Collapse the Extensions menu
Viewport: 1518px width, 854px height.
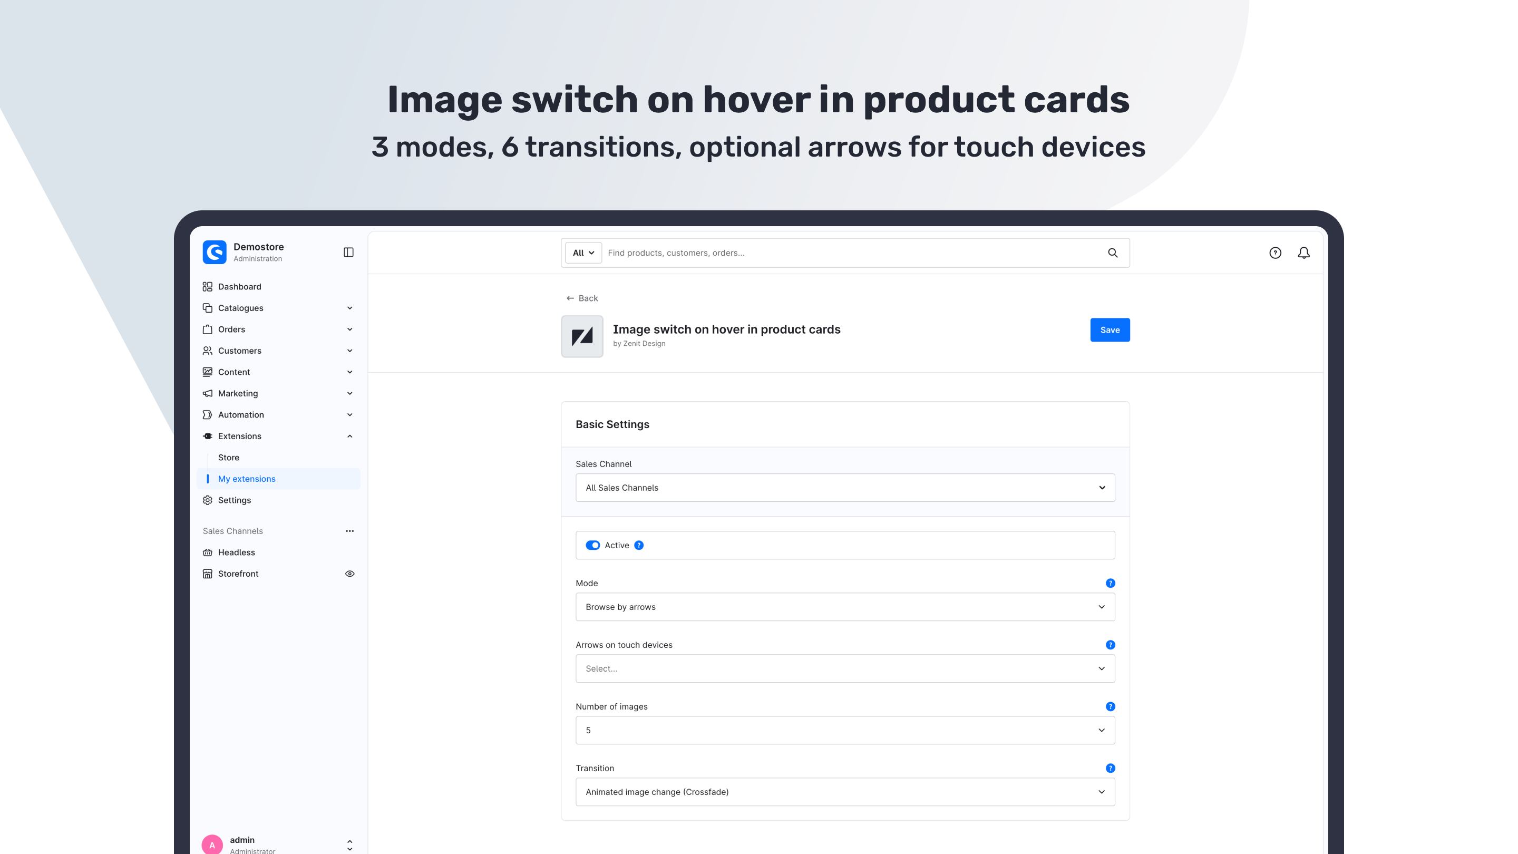(349, 436)
